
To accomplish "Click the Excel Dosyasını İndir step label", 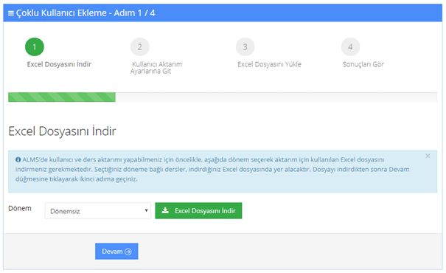I will (x=59, y=64).
